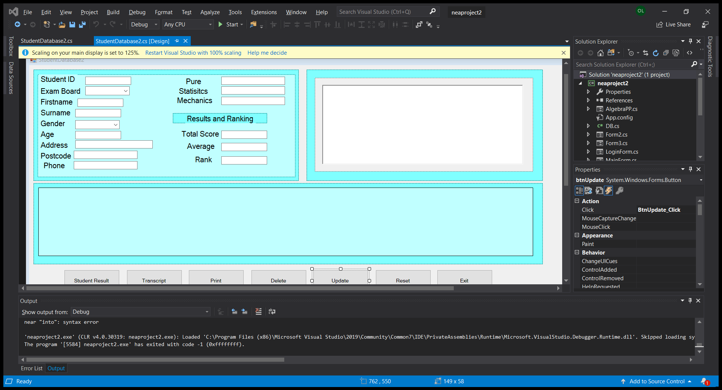This screenshot has width=722, height=390.
Task: Click the Output horizontal scrollbar thumb
Action: [155, 360]
